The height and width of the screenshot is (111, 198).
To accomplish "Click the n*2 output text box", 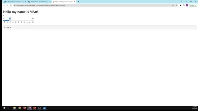I will click(100, 27).
